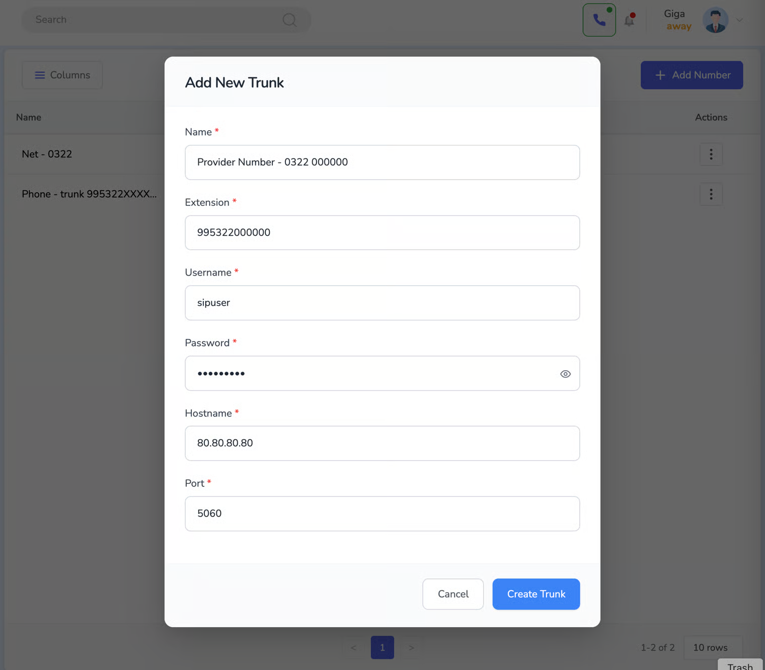765x670 pixels.
Task: Open actions menu for Phone trunk row
Action: [x=711, y=194]
